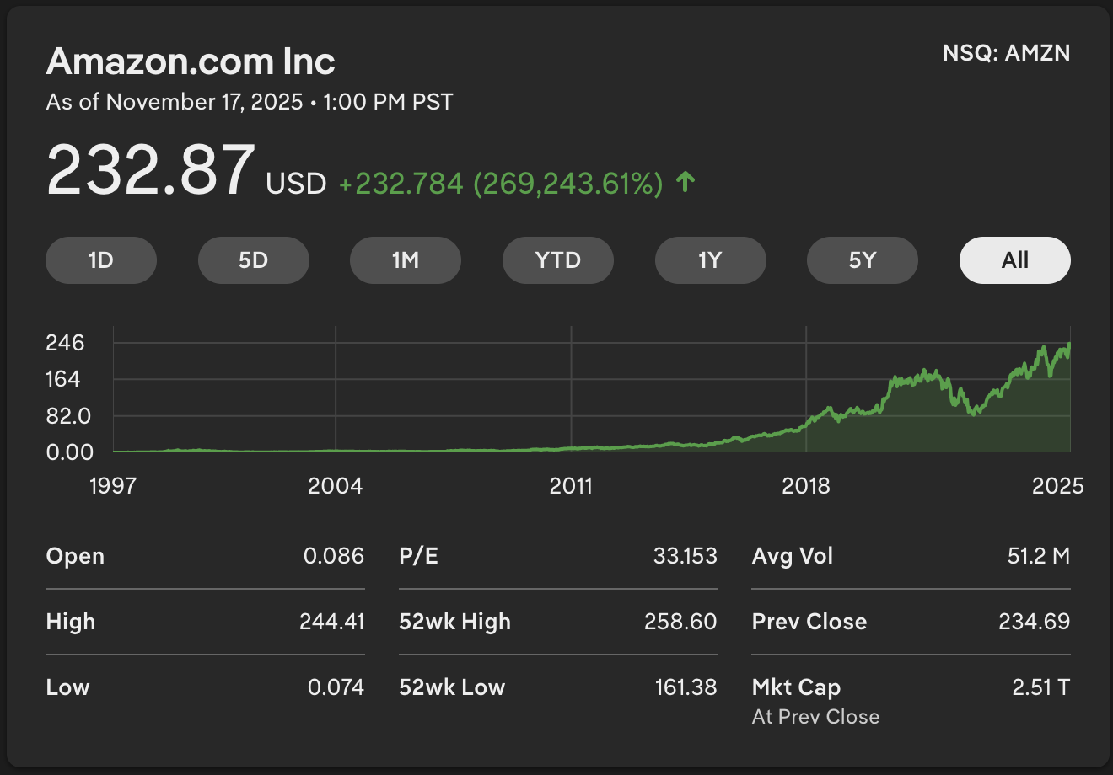Click the P/E ratio row

click(x=557, y=556)
